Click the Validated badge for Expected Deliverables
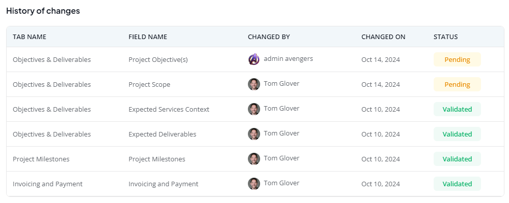This screenshot has width=509, height=203. (x=457, y=134)
